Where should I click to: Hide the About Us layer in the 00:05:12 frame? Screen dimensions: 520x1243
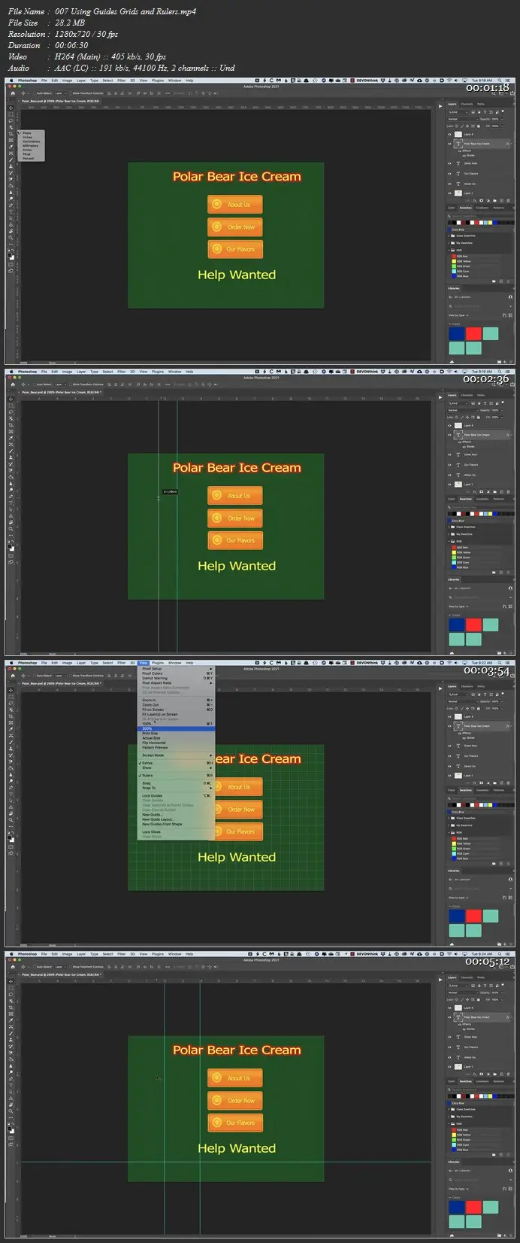[449, 1057]
